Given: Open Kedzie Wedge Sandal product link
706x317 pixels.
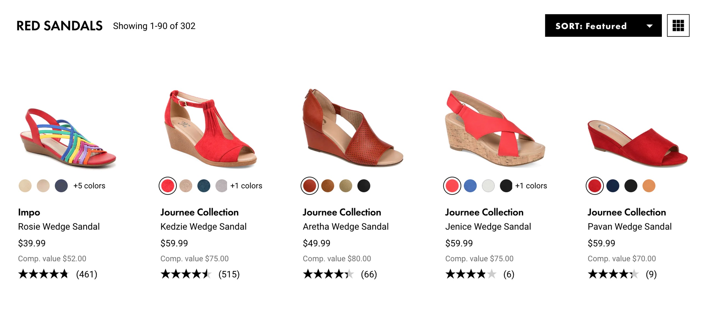Looking at the screenshot, I should 203,227.
